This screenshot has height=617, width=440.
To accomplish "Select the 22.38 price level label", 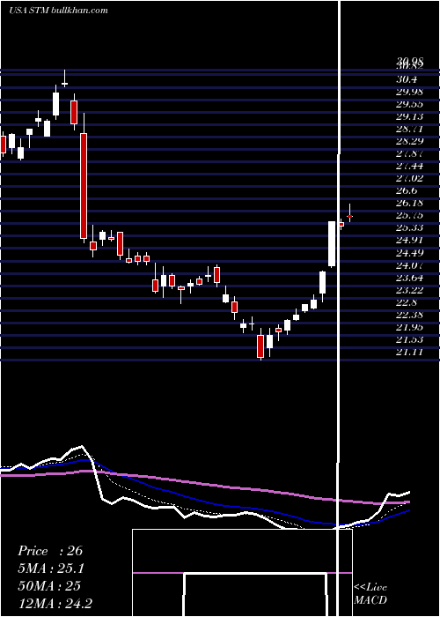I will tap(410, 315).
